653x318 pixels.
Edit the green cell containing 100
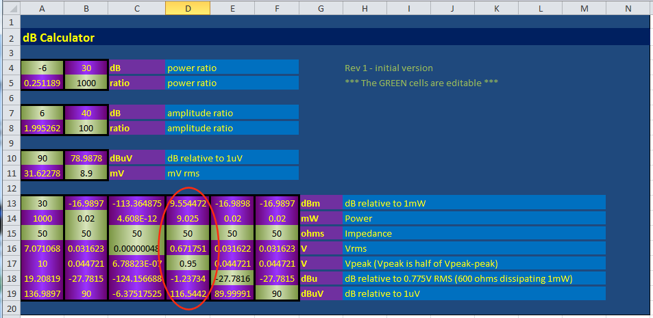pyautogui.click(x=86, y=128)
